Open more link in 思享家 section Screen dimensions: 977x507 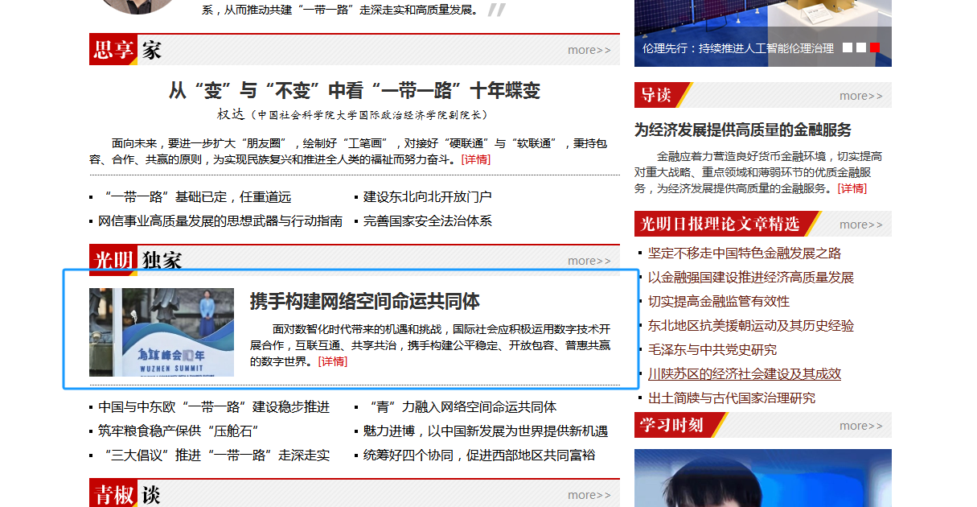[589, 50]
